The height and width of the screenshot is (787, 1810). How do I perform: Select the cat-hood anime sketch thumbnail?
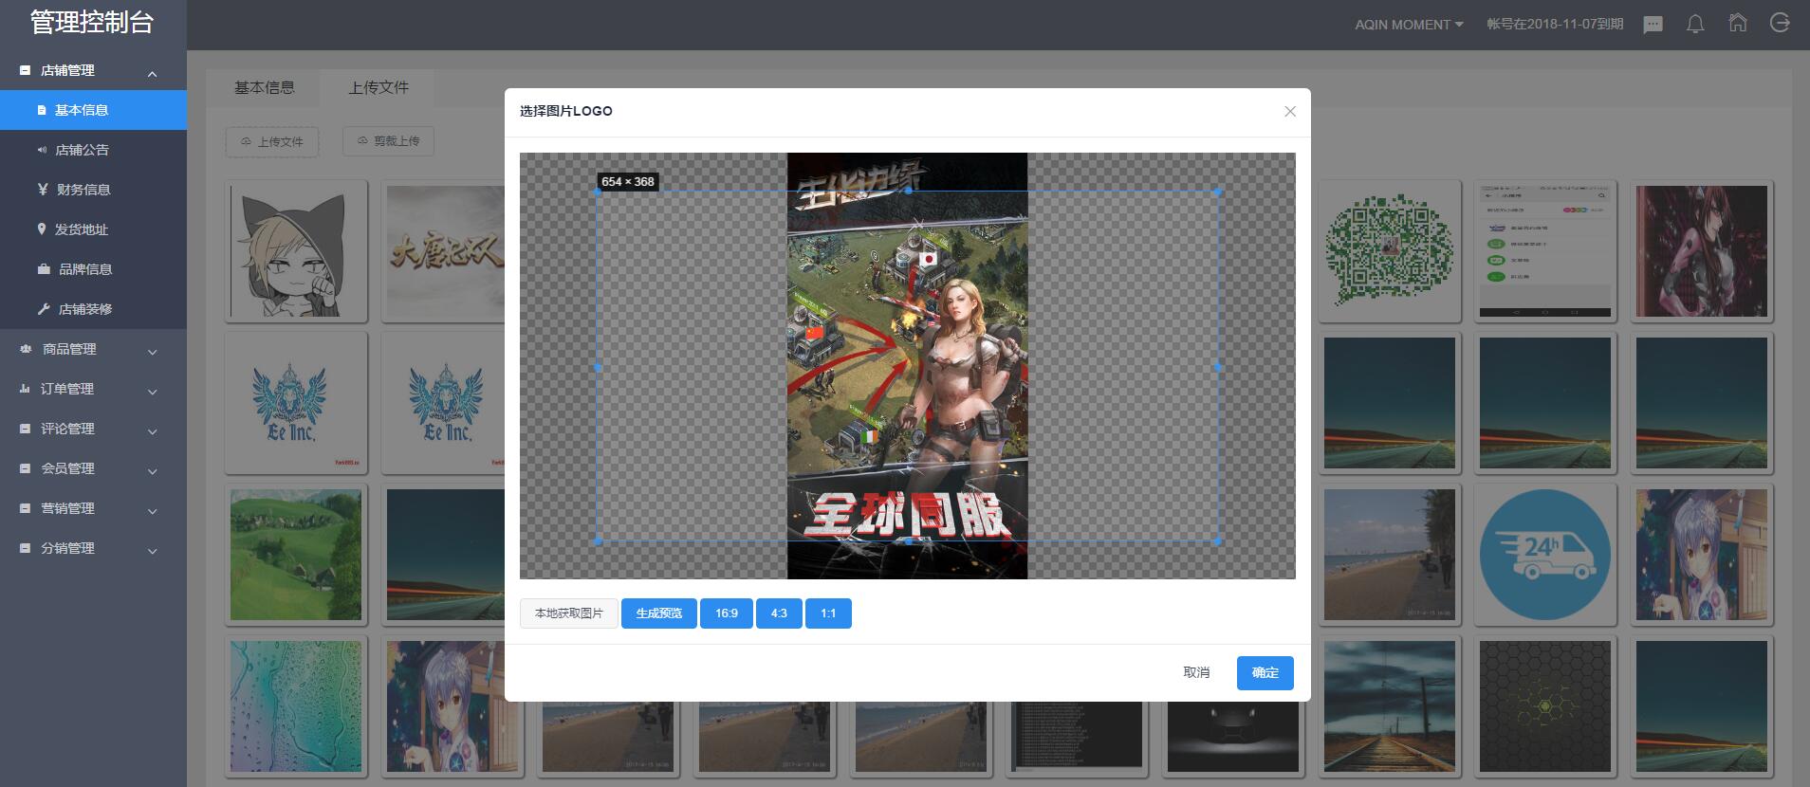click(296, 251)
